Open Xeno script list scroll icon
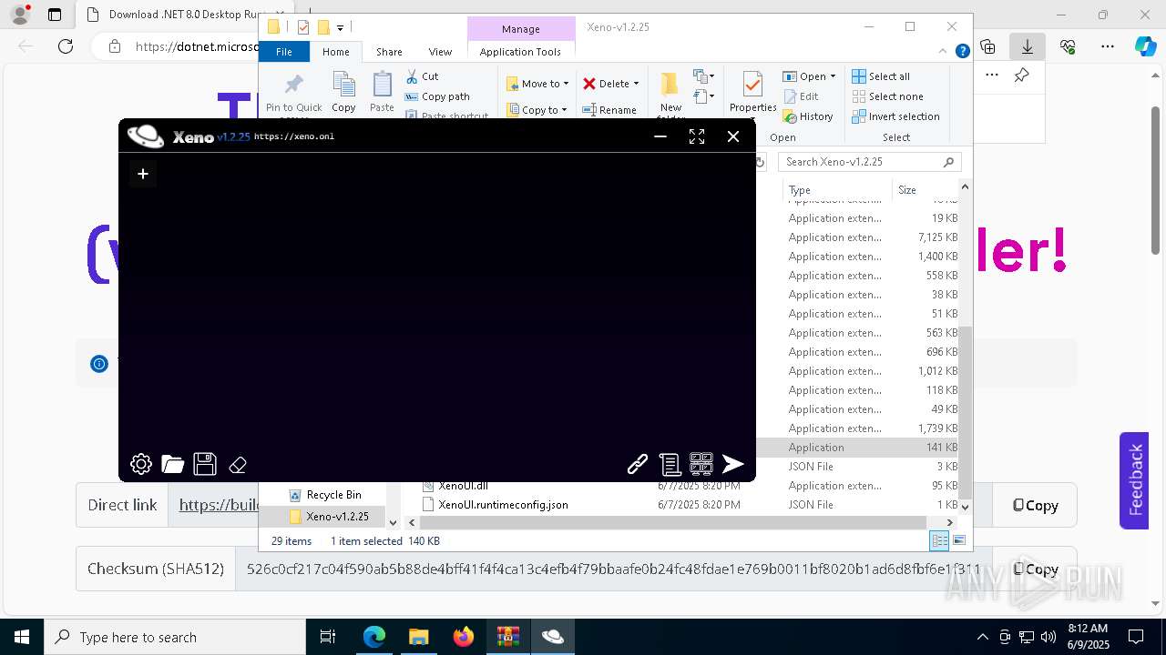1166x655 pixels. (x=670, y=465)
